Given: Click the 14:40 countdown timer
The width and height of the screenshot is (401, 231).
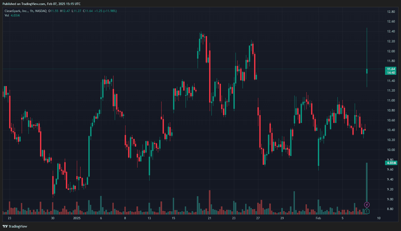Looking at the screenshot, I should pos(391,73).
